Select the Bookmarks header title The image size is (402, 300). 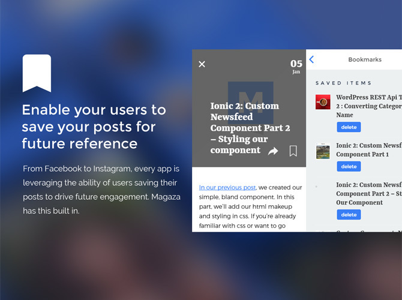pos(365,59)
